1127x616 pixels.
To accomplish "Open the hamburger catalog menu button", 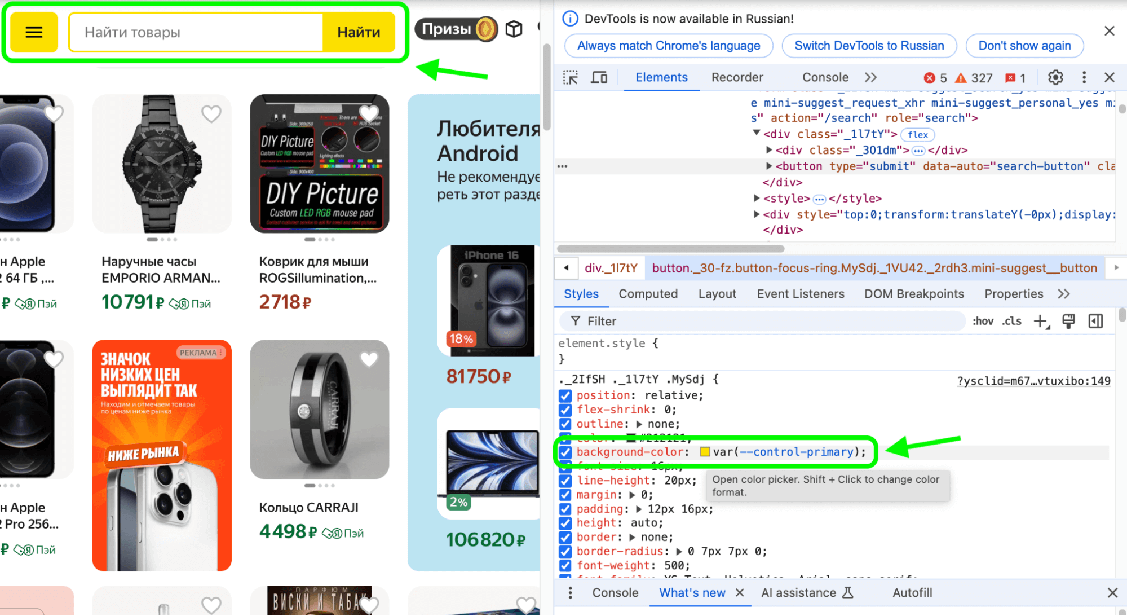I will click(34, 32).
